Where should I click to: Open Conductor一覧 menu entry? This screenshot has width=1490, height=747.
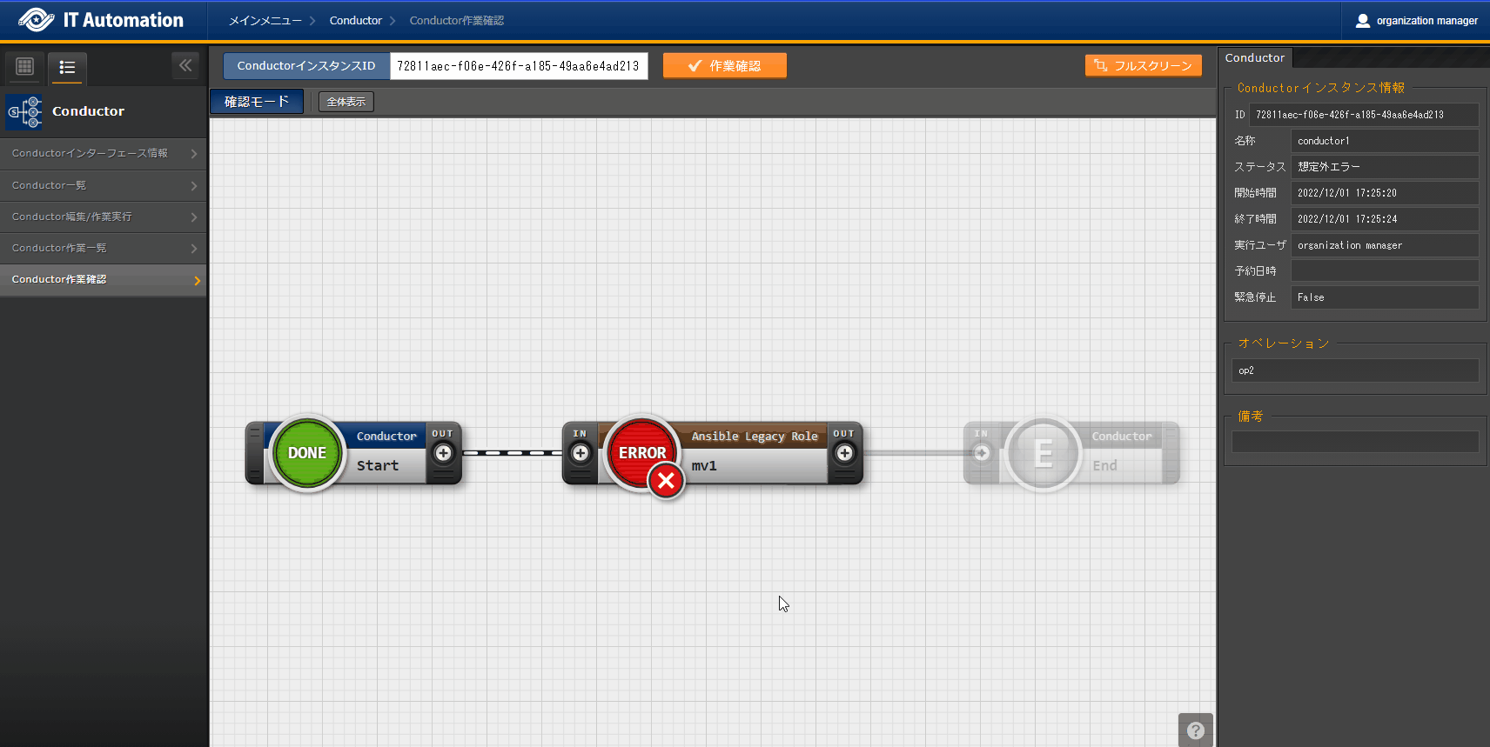(103, 186)
